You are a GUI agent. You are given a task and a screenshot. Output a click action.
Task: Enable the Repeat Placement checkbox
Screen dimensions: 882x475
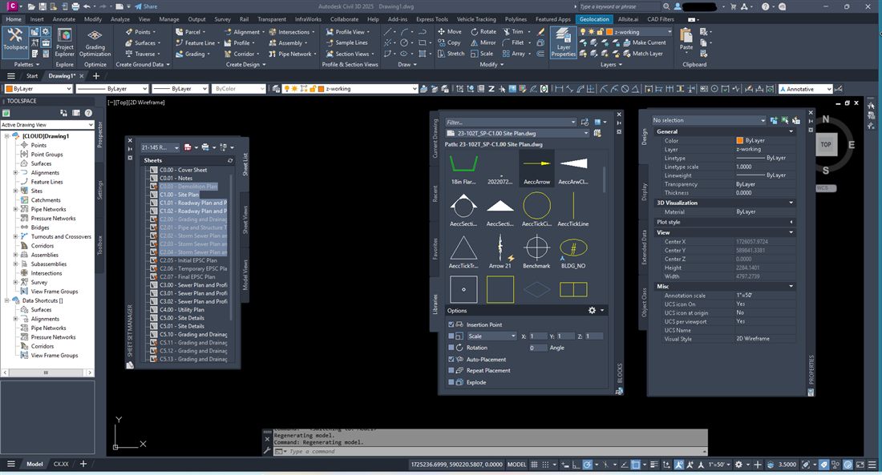451,370
